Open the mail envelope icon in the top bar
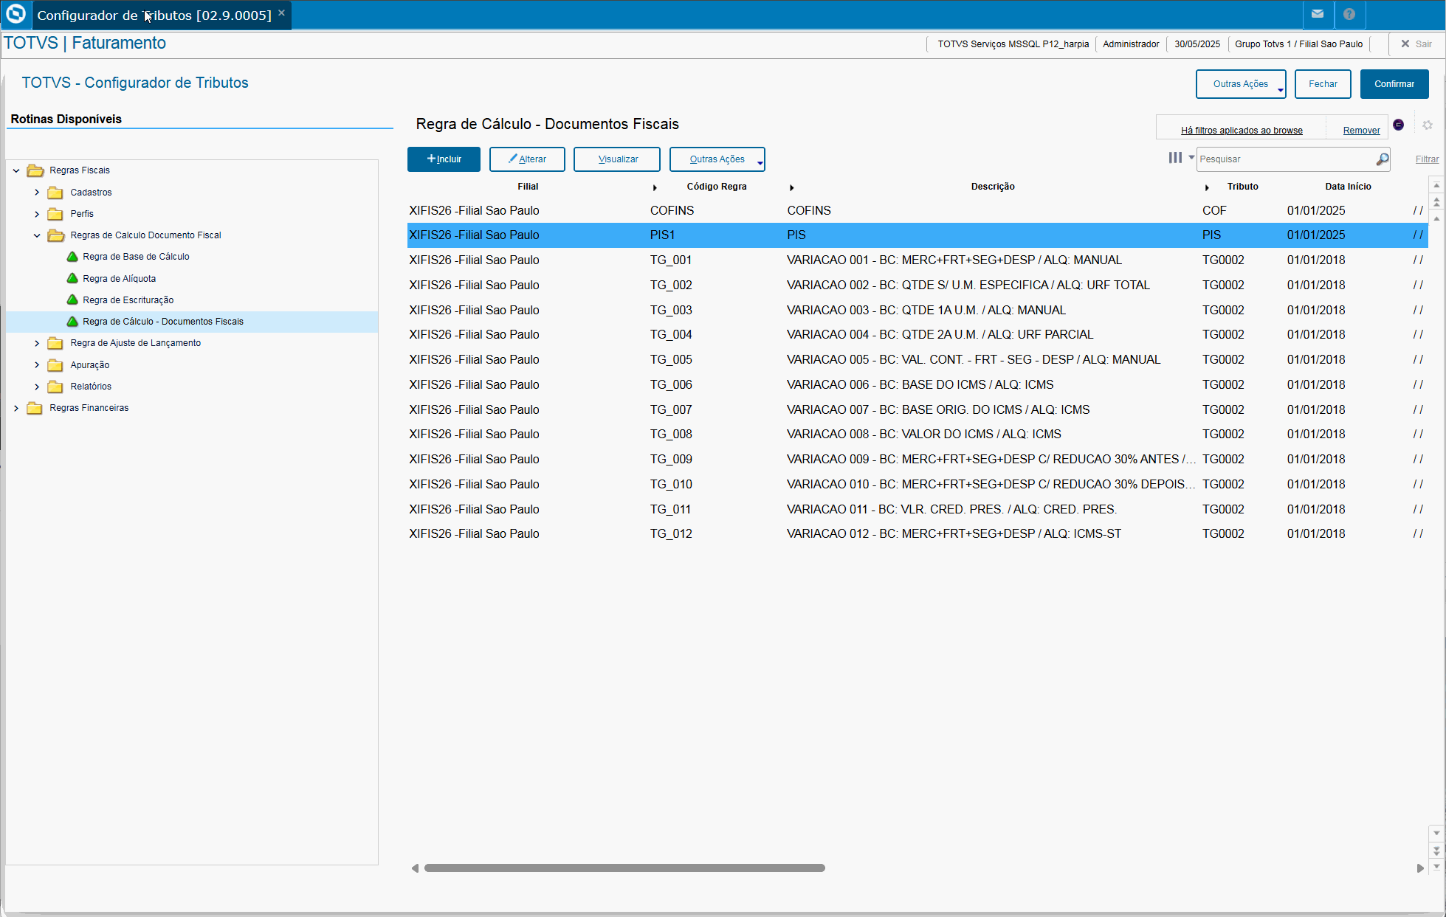Image resolution: width=1446 pixels, height=917 pixels. point(1318,14)
